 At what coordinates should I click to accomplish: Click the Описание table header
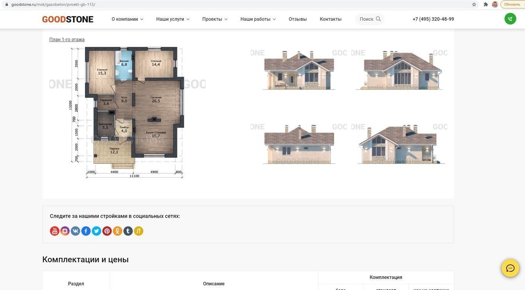(214, 284)
